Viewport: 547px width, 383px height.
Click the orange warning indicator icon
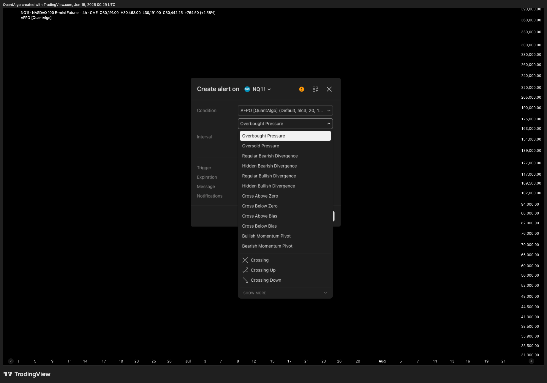pyautogui.click(x=301, y=89)
